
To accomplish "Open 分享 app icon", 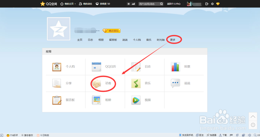I will [57, 83].
